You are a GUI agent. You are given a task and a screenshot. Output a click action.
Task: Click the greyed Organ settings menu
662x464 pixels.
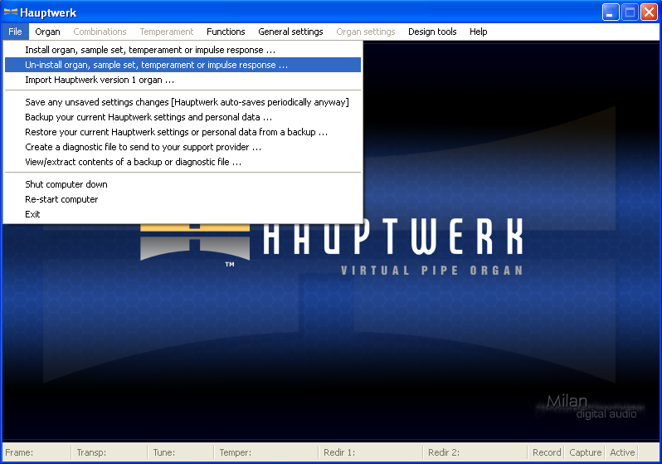pos(366,32)
